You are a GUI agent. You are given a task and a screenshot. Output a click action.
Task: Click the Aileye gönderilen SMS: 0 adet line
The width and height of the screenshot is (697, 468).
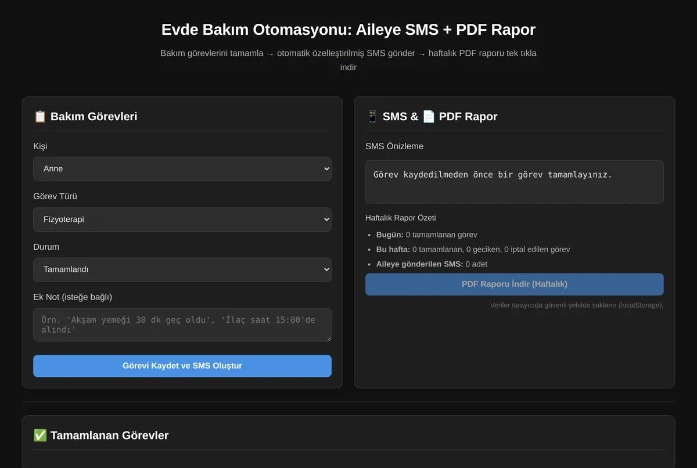point(432,264)
